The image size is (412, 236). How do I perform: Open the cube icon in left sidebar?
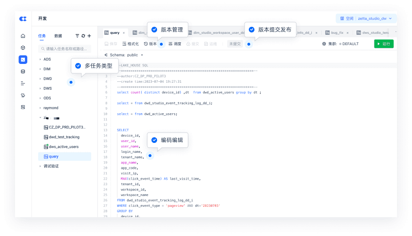point(23,47)
